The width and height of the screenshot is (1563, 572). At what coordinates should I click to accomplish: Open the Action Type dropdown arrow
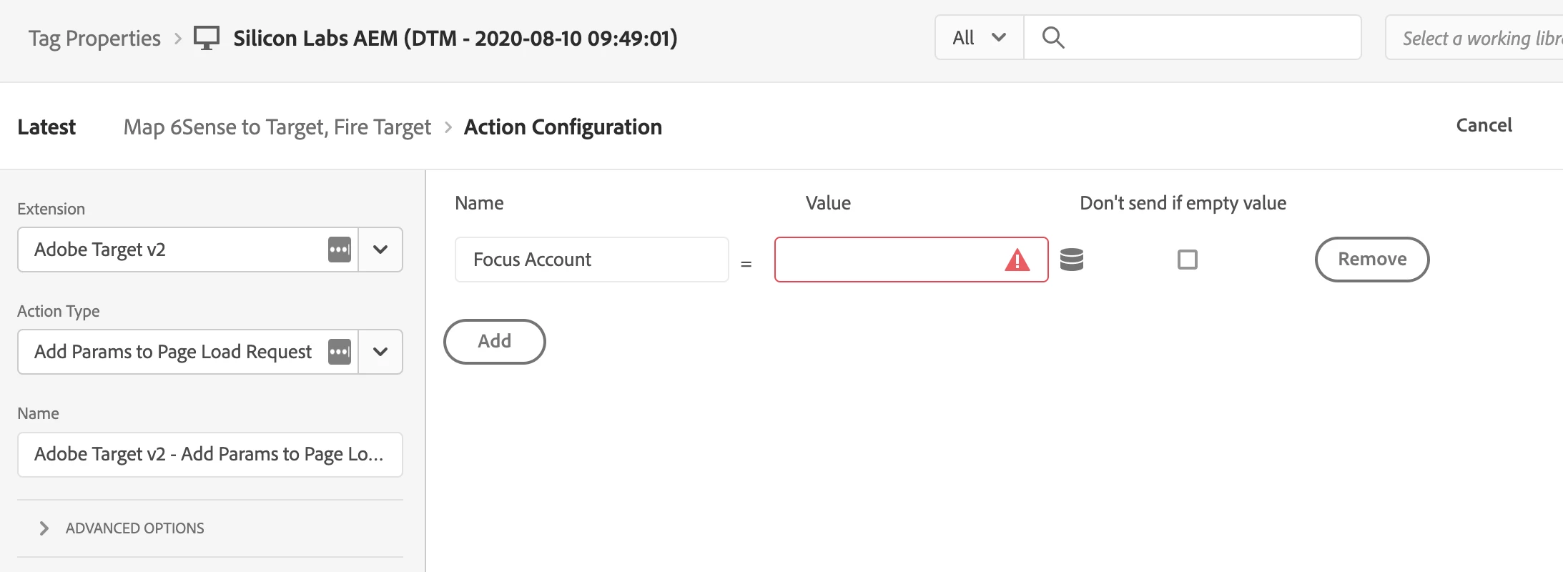point(380,352)
